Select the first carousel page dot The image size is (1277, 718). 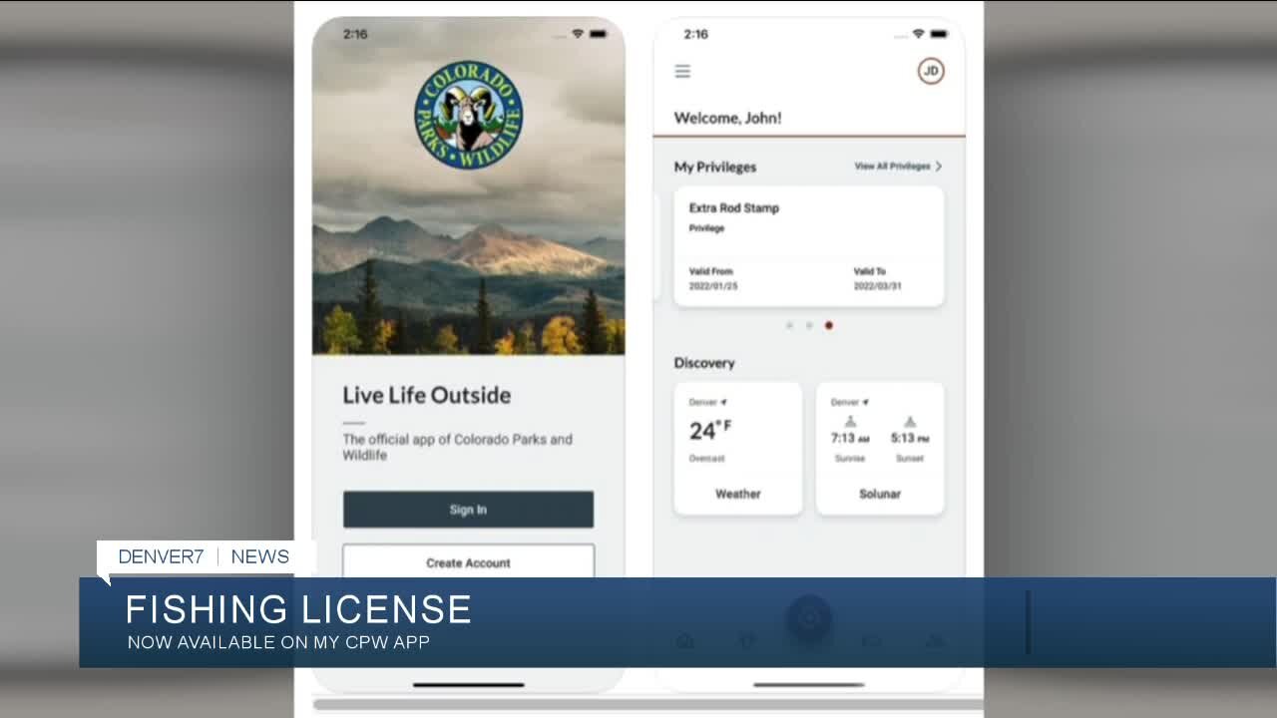[789, 325]
